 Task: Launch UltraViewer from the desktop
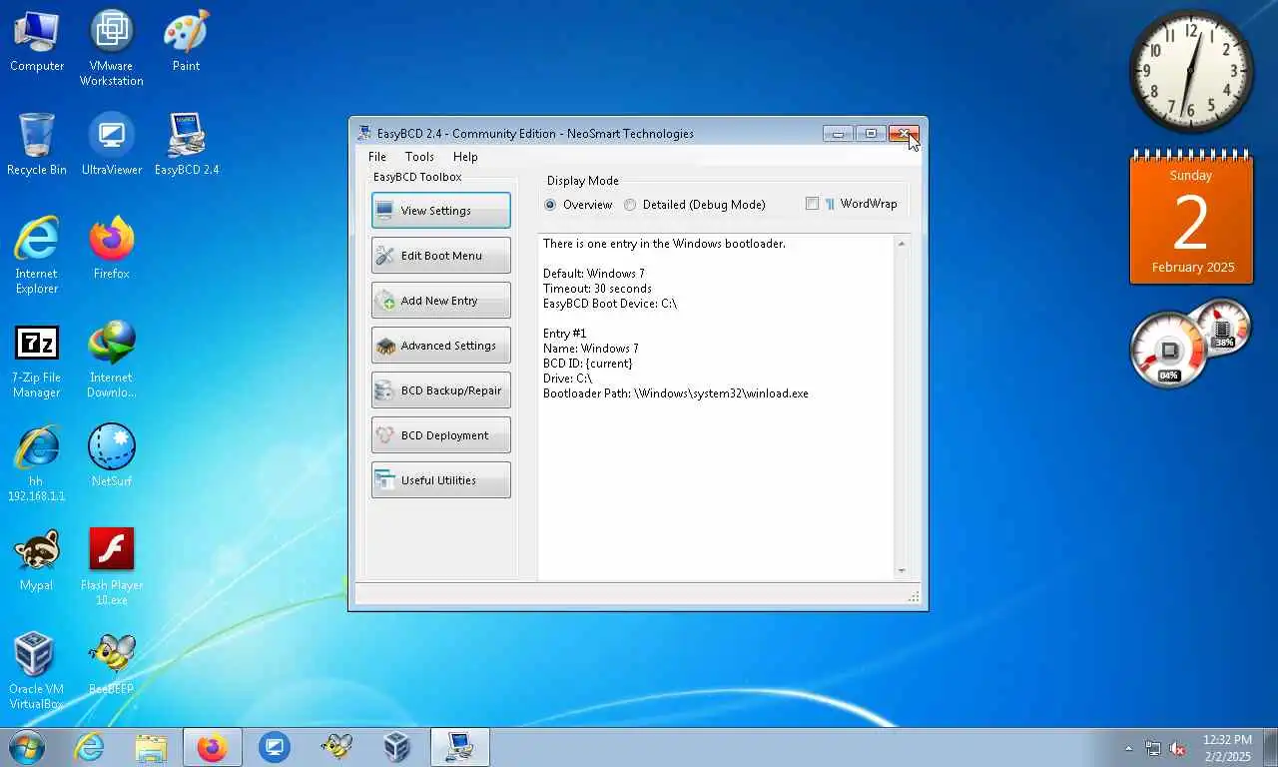click(x=112, y=144)
